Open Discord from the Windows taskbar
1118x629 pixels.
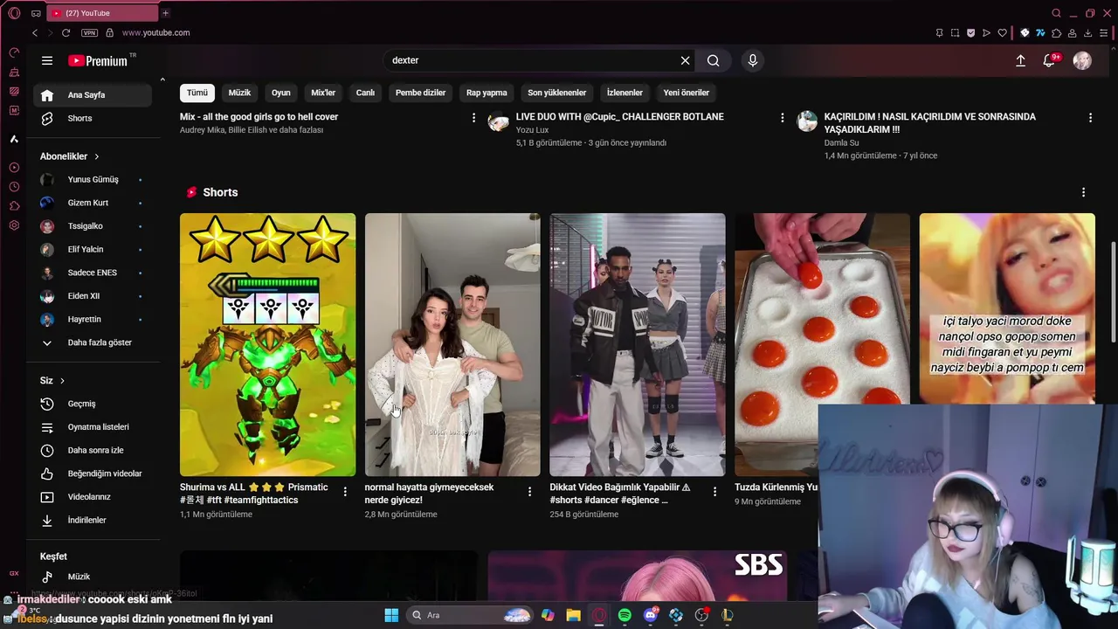651,615
